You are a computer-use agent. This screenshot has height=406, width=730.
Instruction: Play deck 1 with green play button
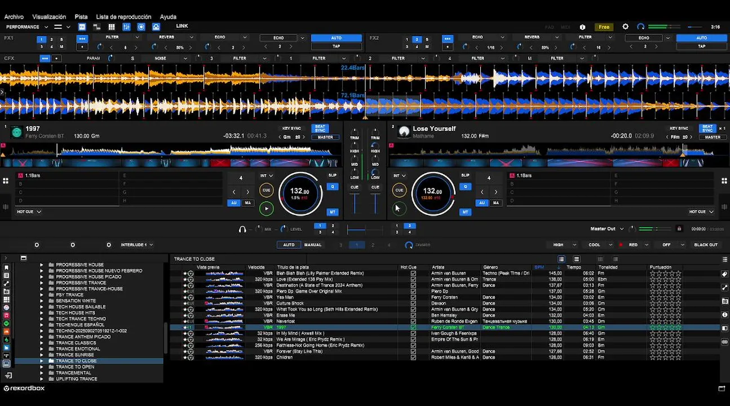(267, 209)
